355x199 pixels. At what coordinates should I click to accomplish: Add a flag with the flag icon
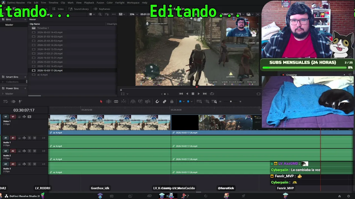[x=180, y=101]
